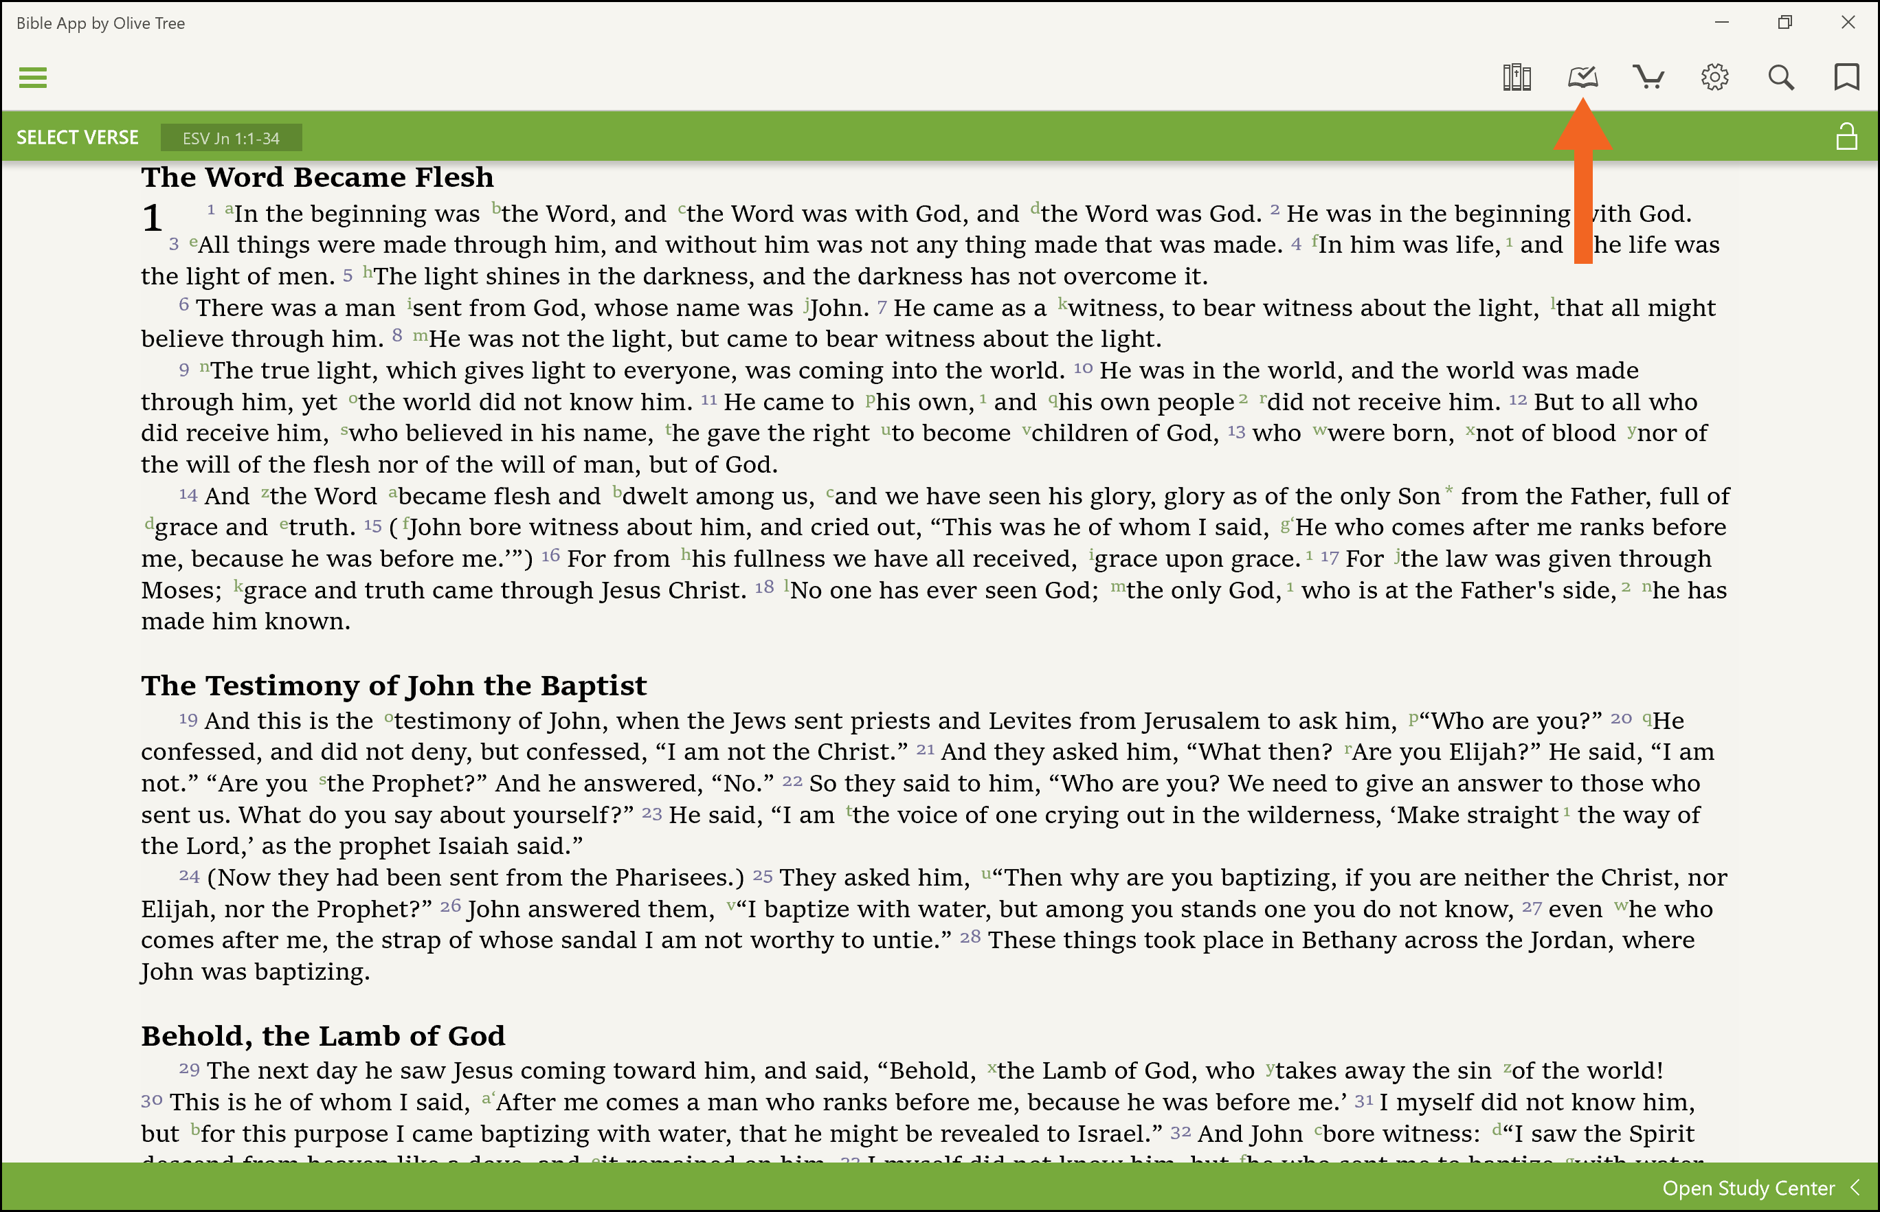
Task: Open the ESV Jn 1:1-34 selector
Action: [231, 139]
